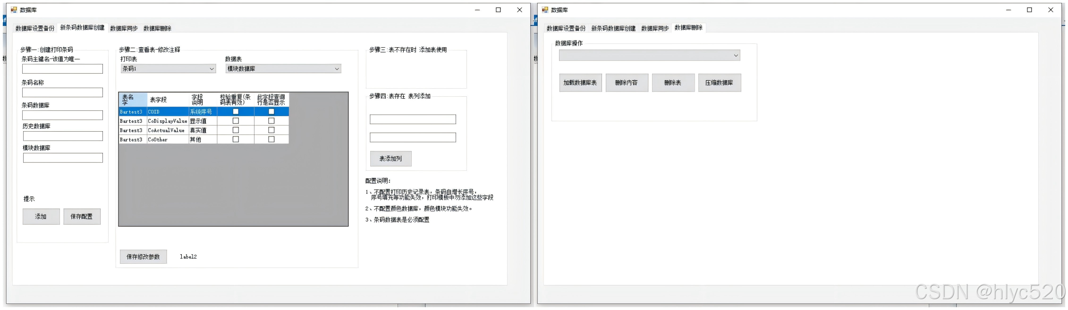This screenshot has height=310, width=1068.
Task: Focus the lower text box above 表添加列
Action: [413, 137]
